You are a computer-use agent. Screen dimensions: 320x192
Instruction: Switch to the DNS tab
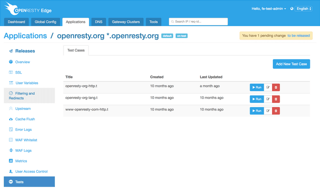click(x=99, y=22)
